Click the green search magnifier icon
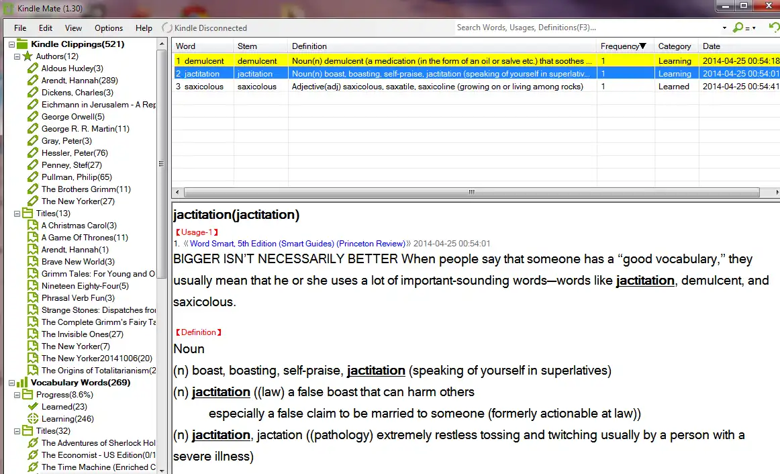Viewport: 780px width, 474px height. point(738,28)
